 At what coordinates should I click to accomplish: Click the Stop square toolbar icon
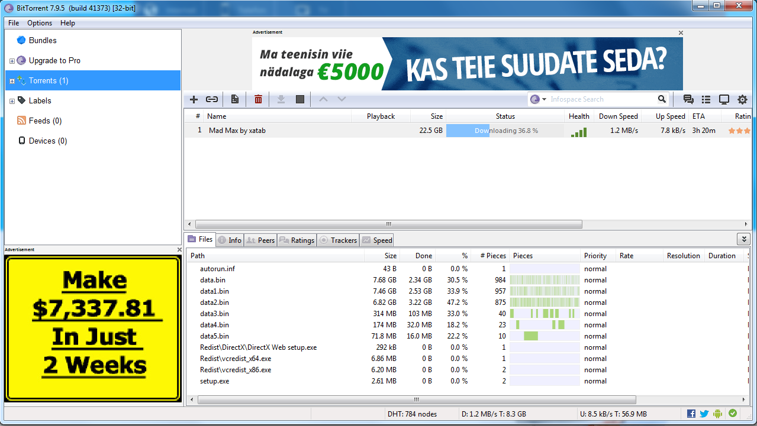click(x=300, y=99)
